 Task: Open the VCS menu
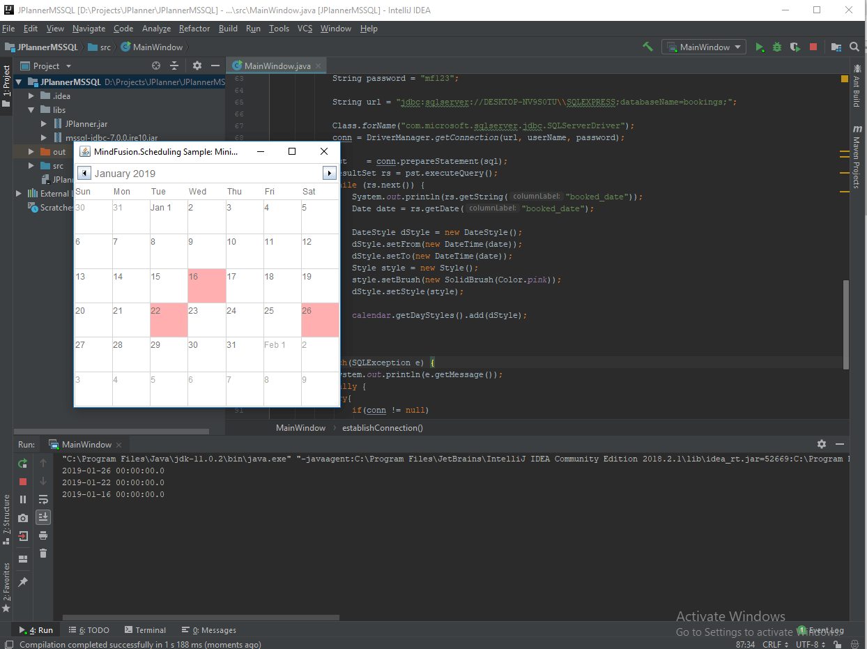pyautogui.click(x=305, y=29)
